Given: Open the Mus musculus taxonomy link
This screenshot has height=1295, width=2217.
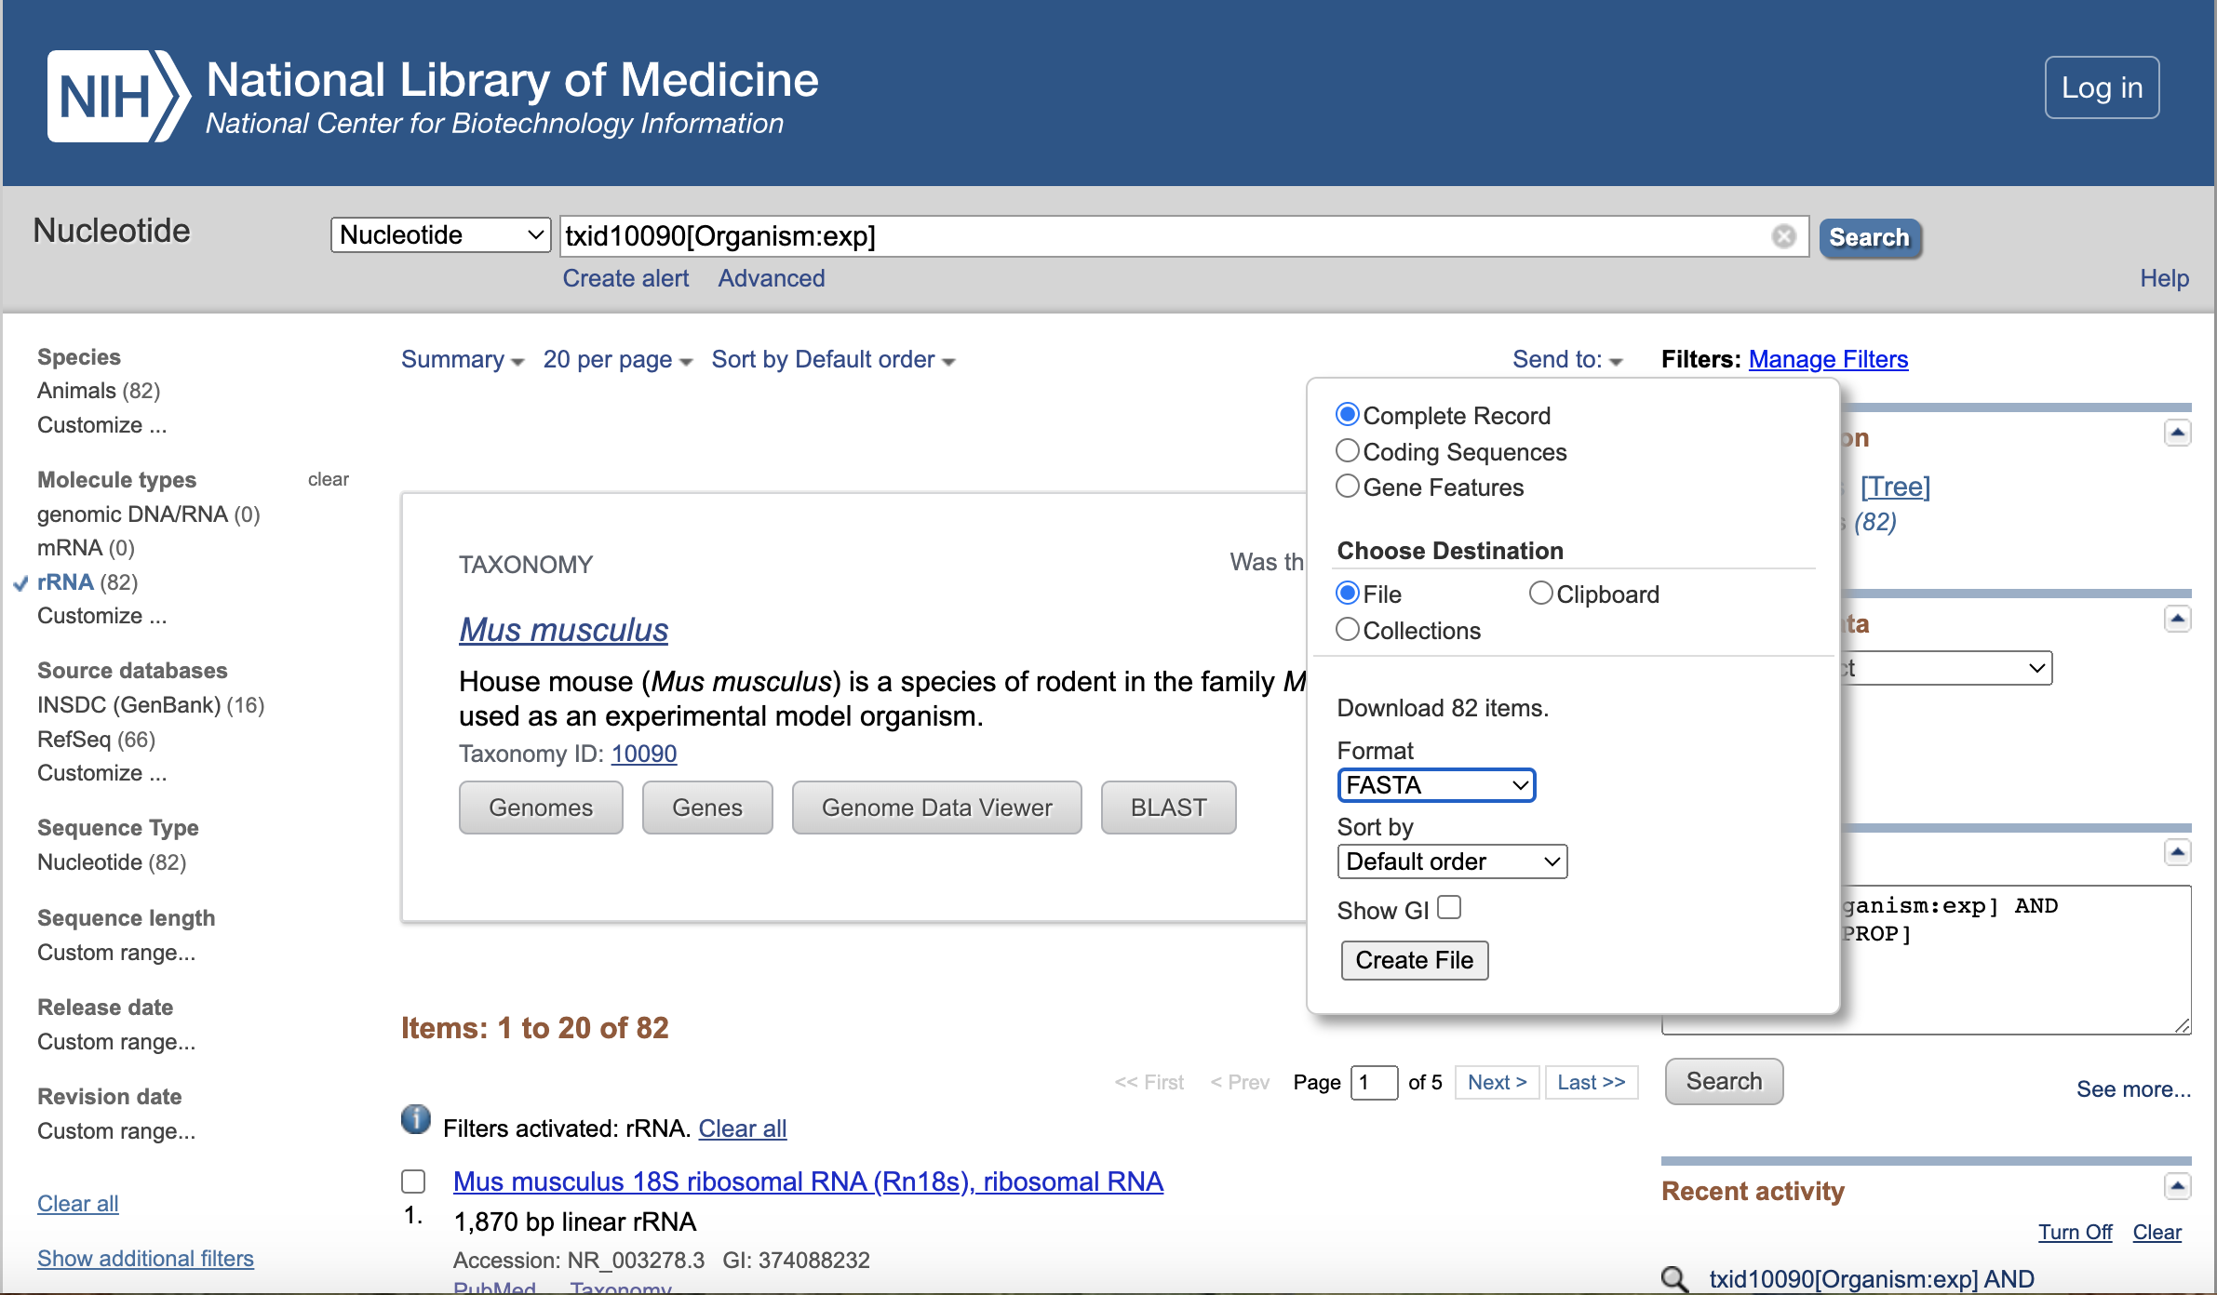Looking at the screenshot, I should [563, 630].
